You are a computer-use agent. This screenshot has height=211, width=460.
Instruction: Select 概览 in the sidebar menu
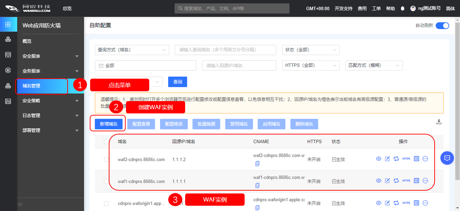(27, 41)
